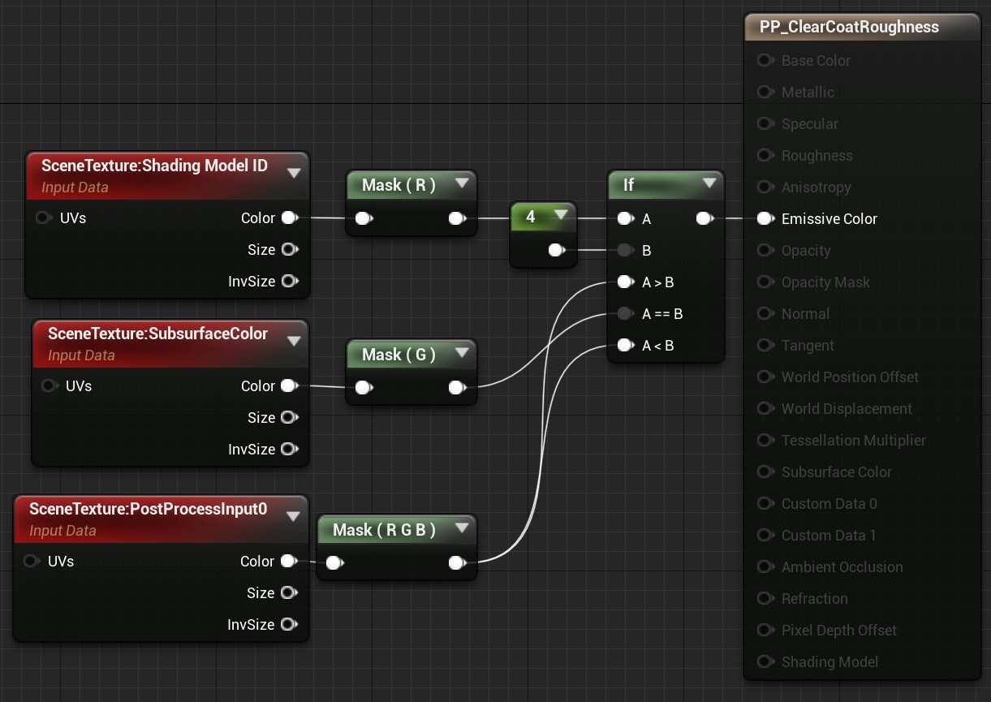
Task: Click InvSize output pin of PostProcessInput0 node
Action: tap(289, 624)
